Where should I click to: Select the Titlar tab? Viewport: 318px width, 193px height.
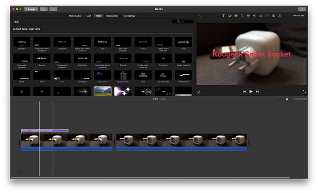[98, 16]
